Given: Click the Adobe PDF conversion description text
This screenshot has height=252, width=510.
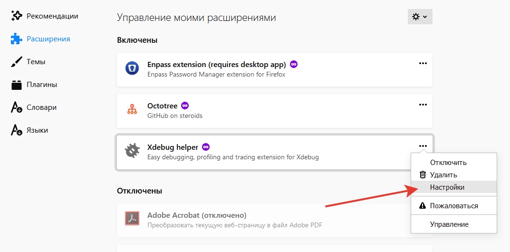Looking at the screenshot, I should click(x=235, y=225).
